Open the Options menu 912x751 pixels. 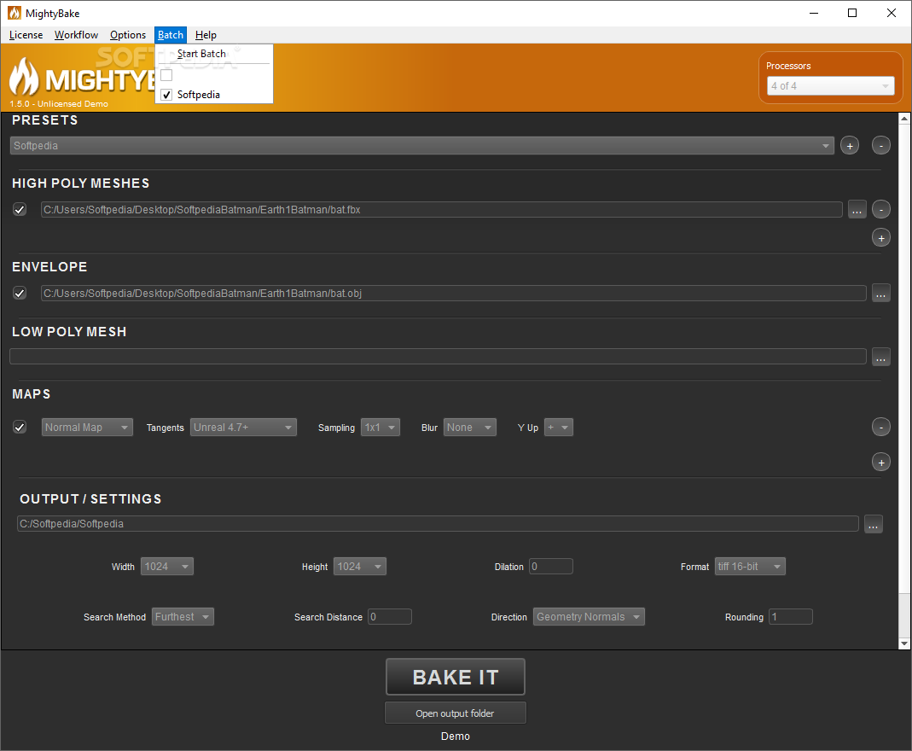(x=128, y=35)
